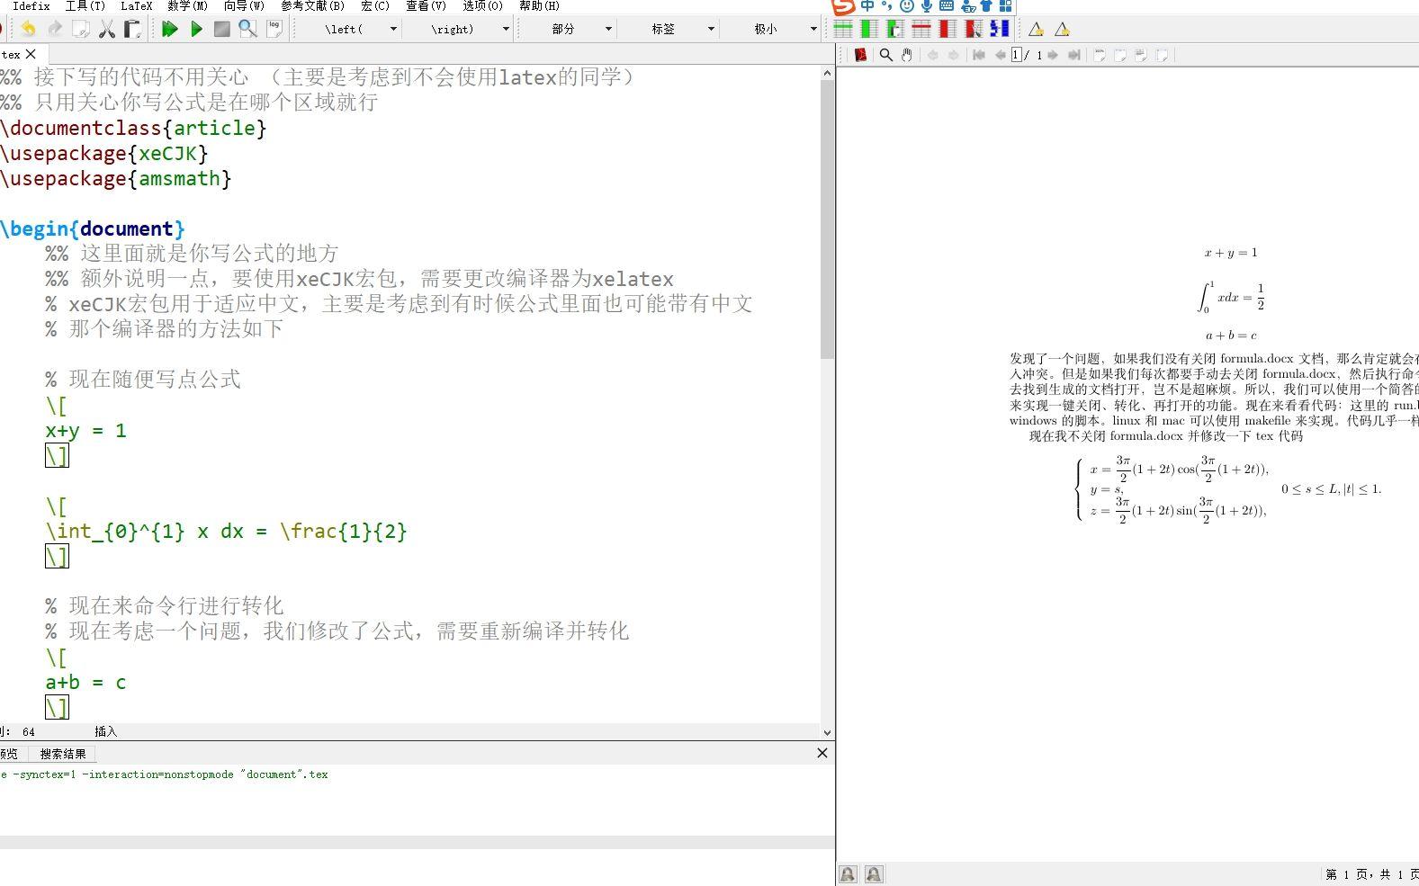Click the Build & View double-arrow icon
The width and height of the screenshot is (1419, 886).
tap(169, 30)
